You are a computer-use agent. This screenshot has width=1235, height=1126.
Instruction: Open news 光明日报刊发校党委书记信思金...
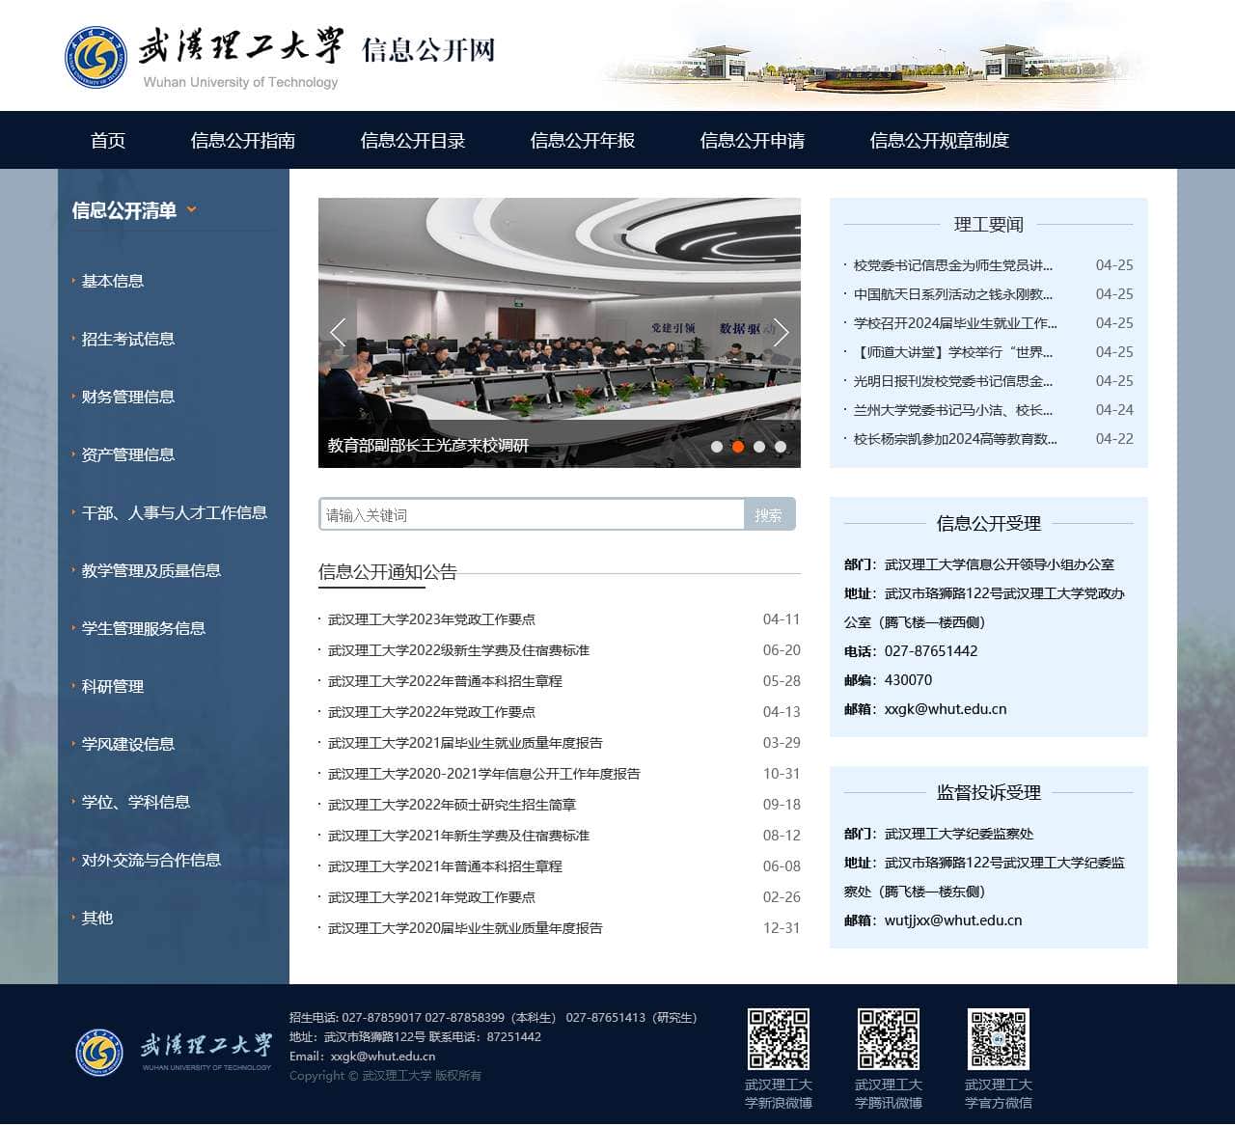tap(953, 381)
